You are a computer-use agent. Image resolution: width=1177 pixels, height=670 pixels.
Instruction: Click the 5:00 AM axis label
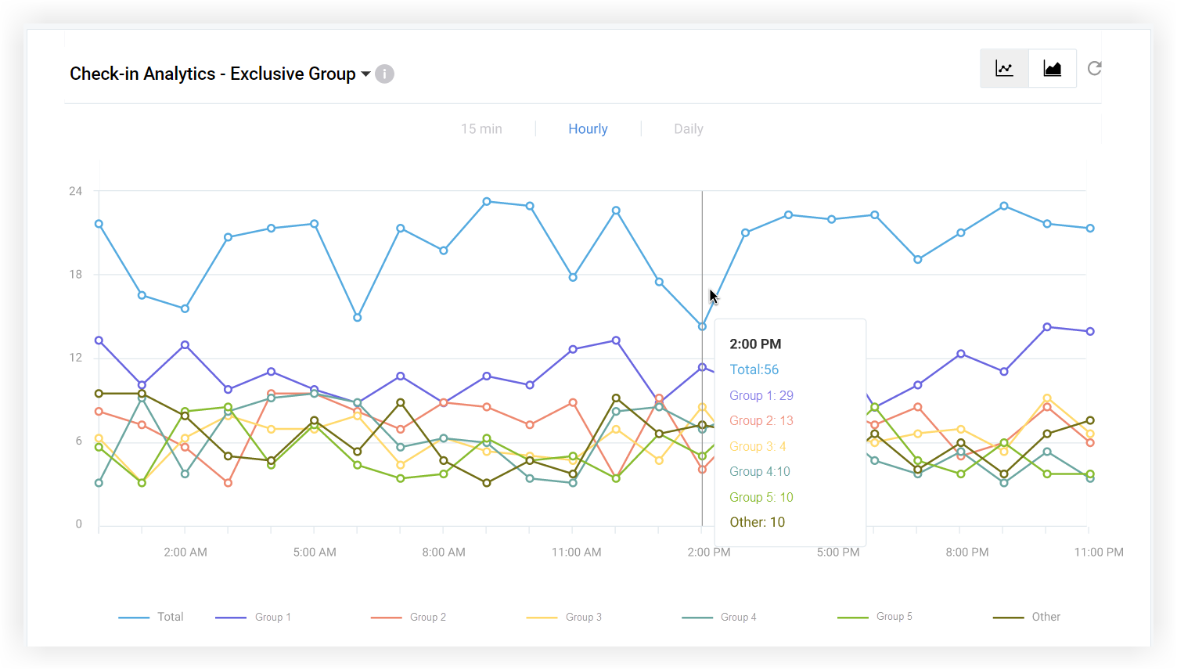pyautogui.click(x=315, y=552)
